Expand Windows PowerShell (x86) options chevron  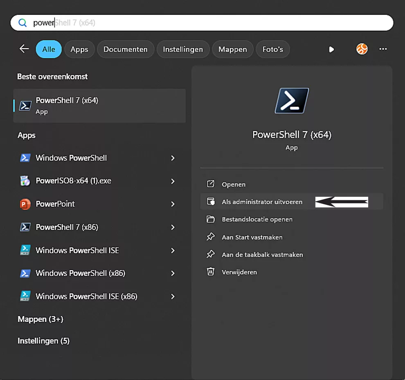(173, 273)
